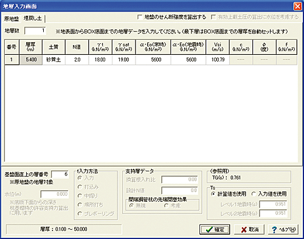Screen dimensions: 304x239
Task: Enable 地盤のせん断強度を算出する checkbox
Action: tap(140, 17)
